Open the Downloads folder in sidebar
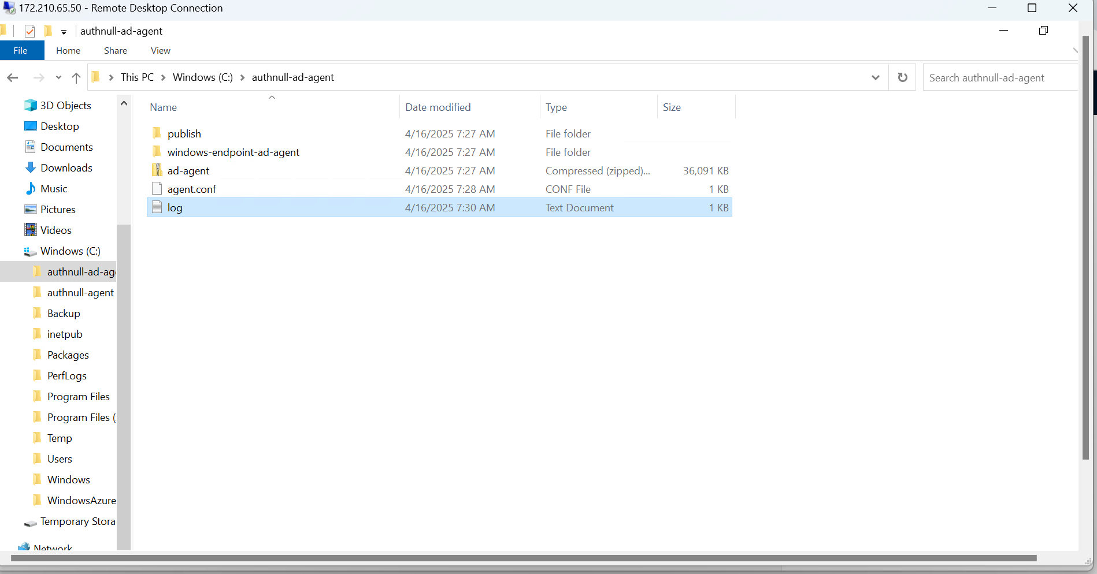 pyautogui.click(x=66, y=167)
